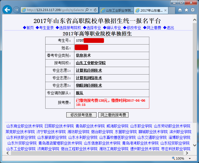This screenshot has height=163, width=199.
Task: Expand the 100% zoom level dropdown arrow
Action: point(190,159)
